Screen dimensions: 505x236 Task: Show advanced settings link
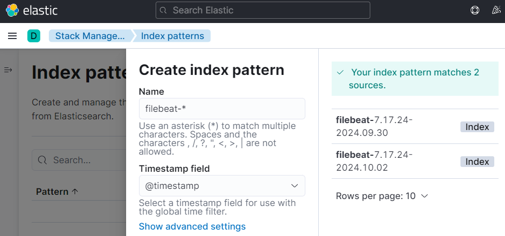click(x=192, y=226)
